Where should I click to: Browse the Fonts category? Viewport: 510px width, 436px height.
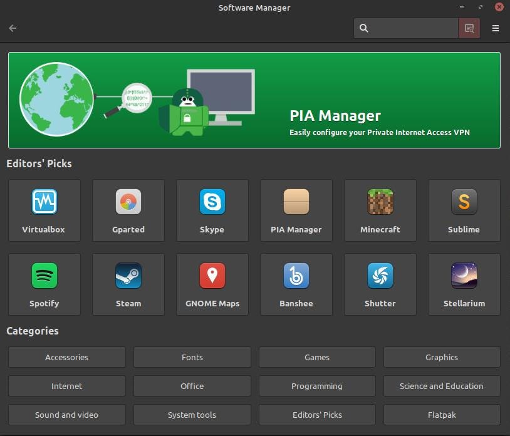pyautogui.click(x=192, y=357)
